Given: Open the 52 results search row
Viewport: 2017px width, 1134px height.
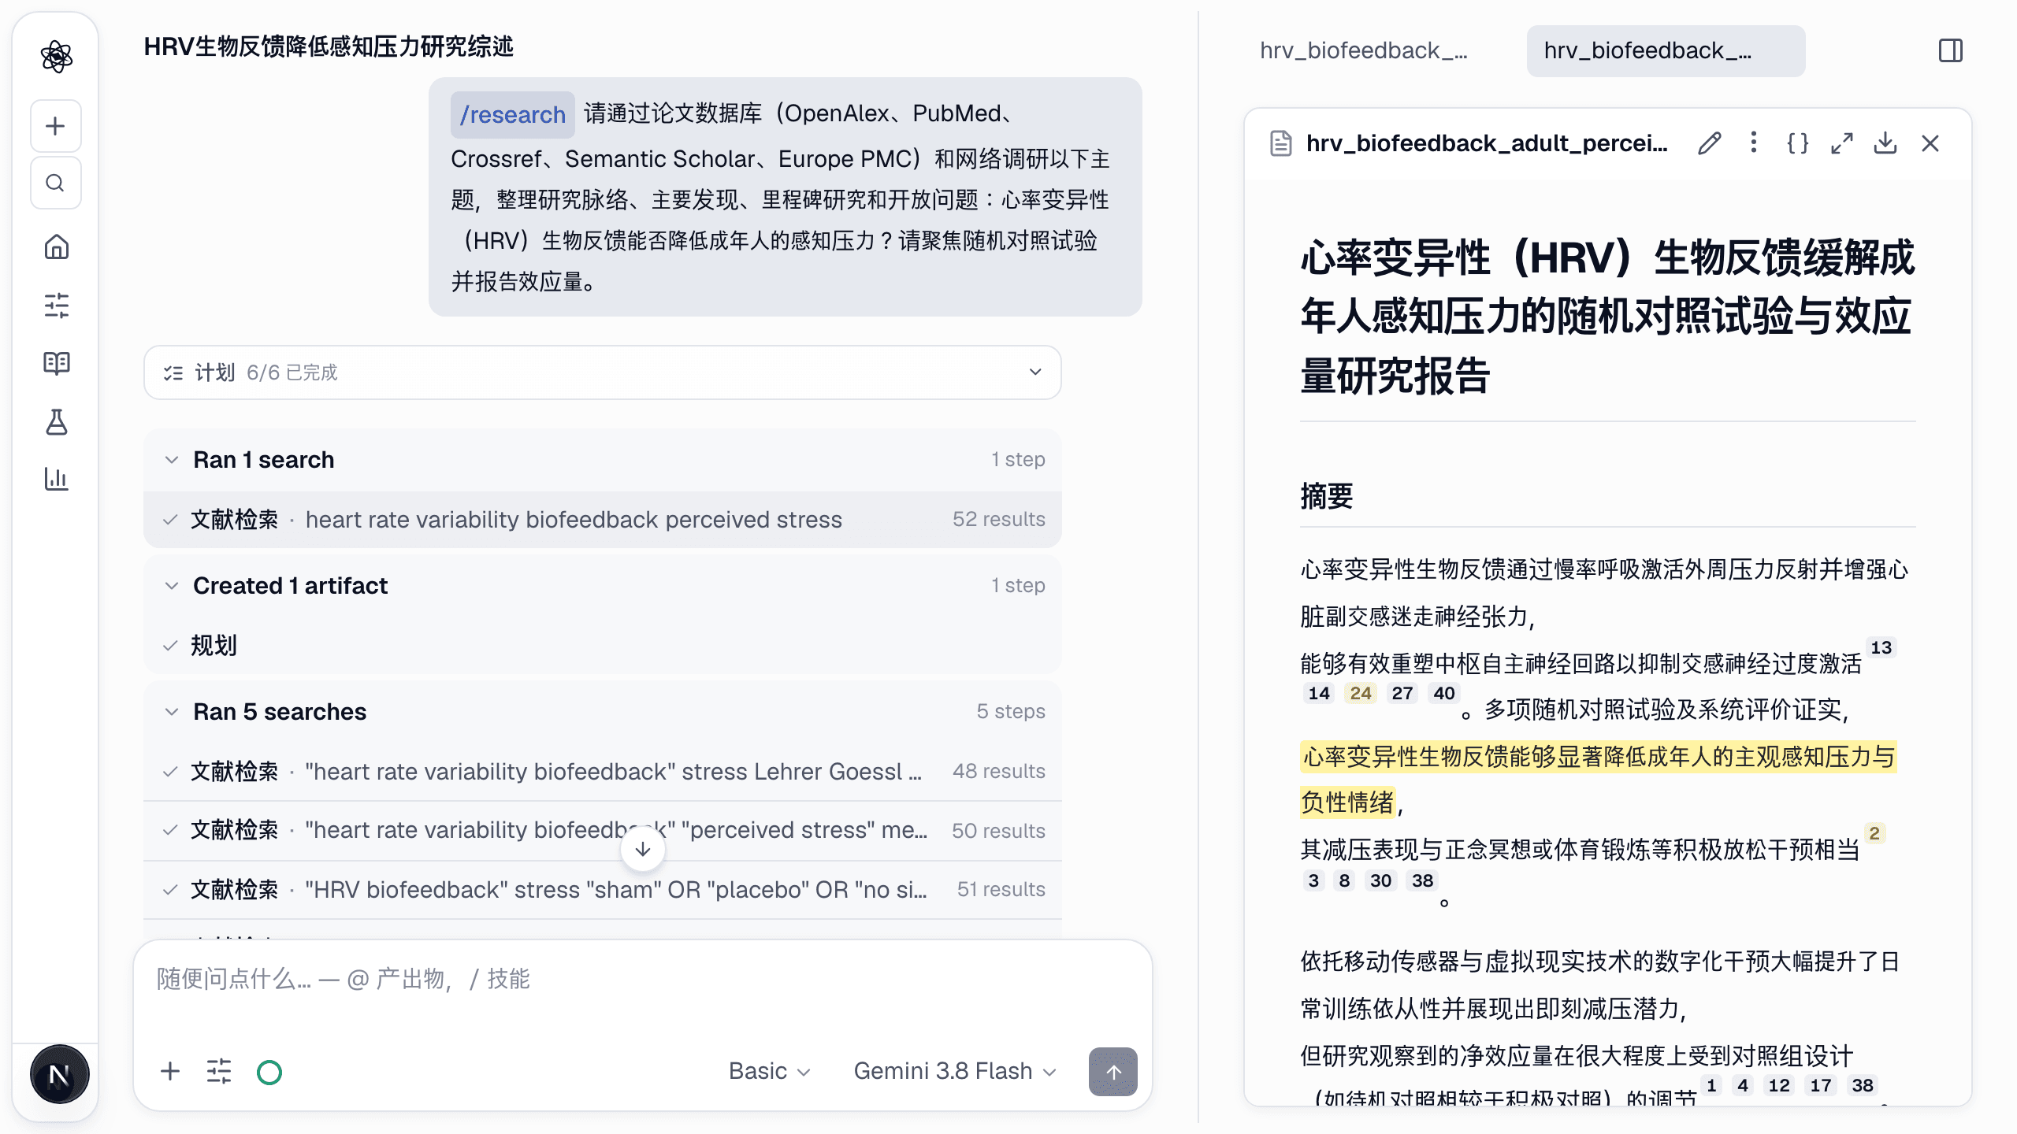Looking at the screenshot, I should [x=603, y=520].
